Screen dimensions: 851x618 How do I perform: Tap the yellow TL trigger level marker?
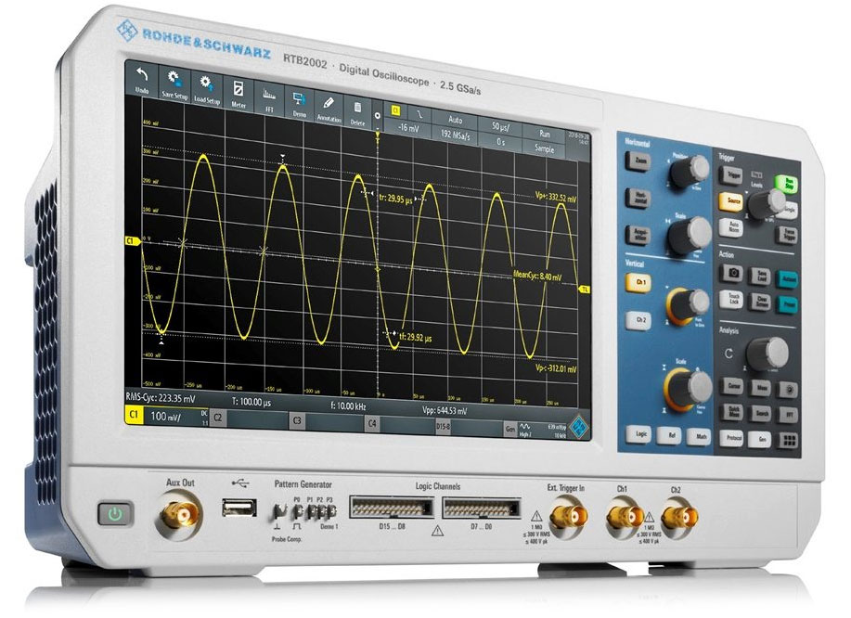[x=585, y=290]
